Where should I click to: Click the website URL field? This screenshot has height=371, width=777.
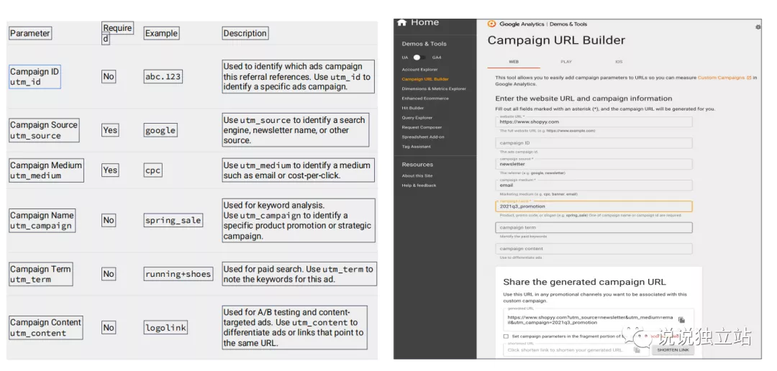point(594,122)
